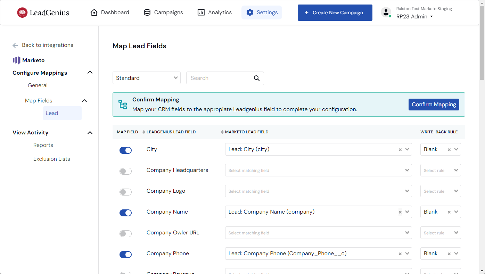This screenshot has height=274, width=485.
Task: Click the Back to integrations arrow icon
Action: click(x=15, y=45)
